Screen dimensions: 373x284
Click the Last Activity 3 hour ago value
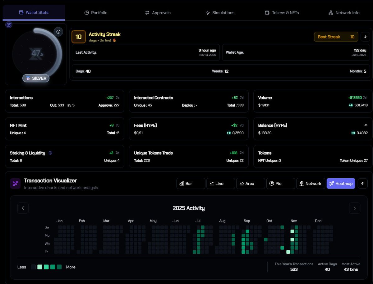click(x=207, y=50)
